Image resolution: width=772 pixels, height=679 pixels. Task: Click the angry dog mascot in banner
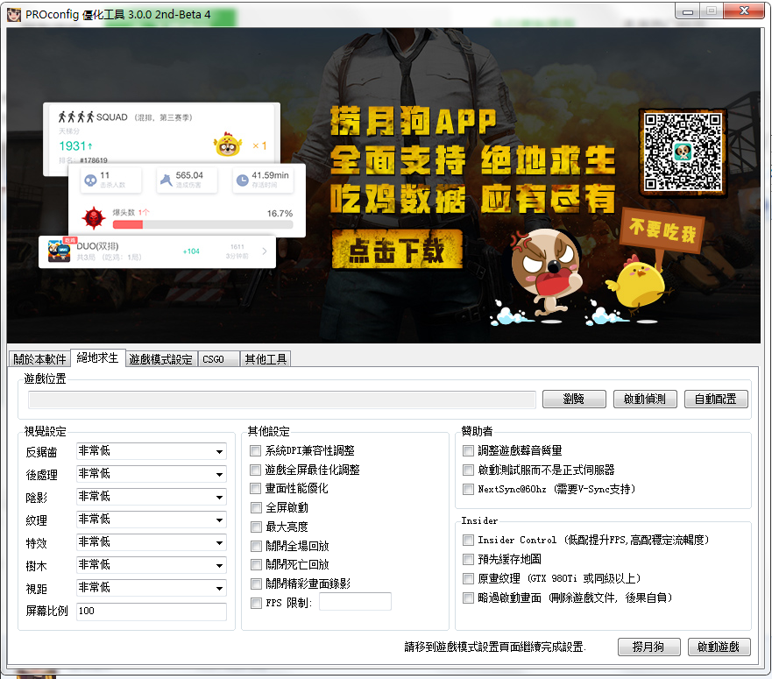click(x=546, y=273)
